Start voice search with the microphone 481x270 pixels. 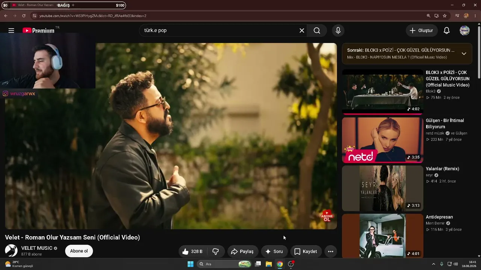point(338,30)
